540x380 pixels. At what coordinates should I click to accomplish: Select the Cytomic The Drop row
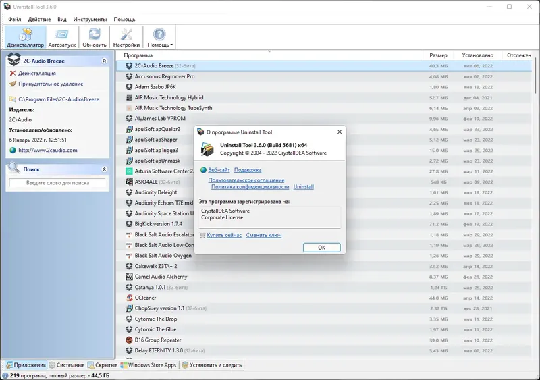click(324, 319)
